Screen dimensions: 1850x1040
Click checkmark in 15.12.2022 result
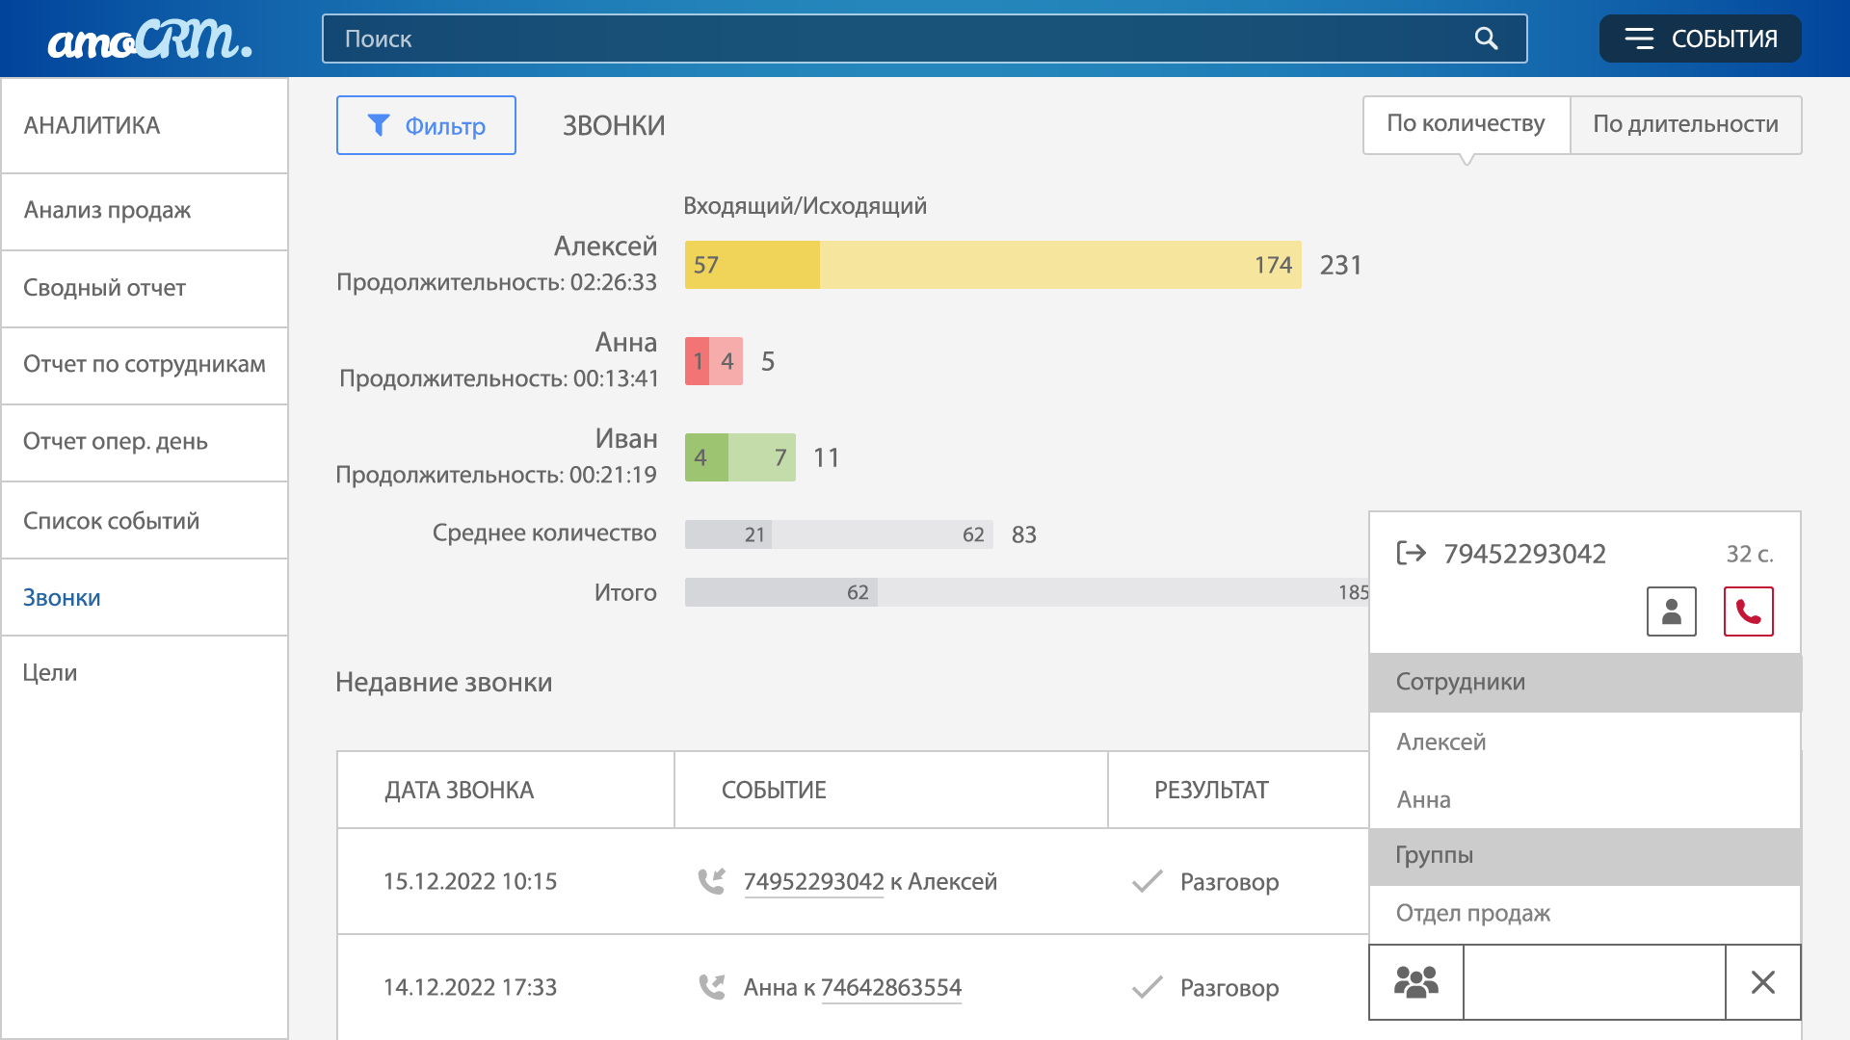pos(1147,881)
